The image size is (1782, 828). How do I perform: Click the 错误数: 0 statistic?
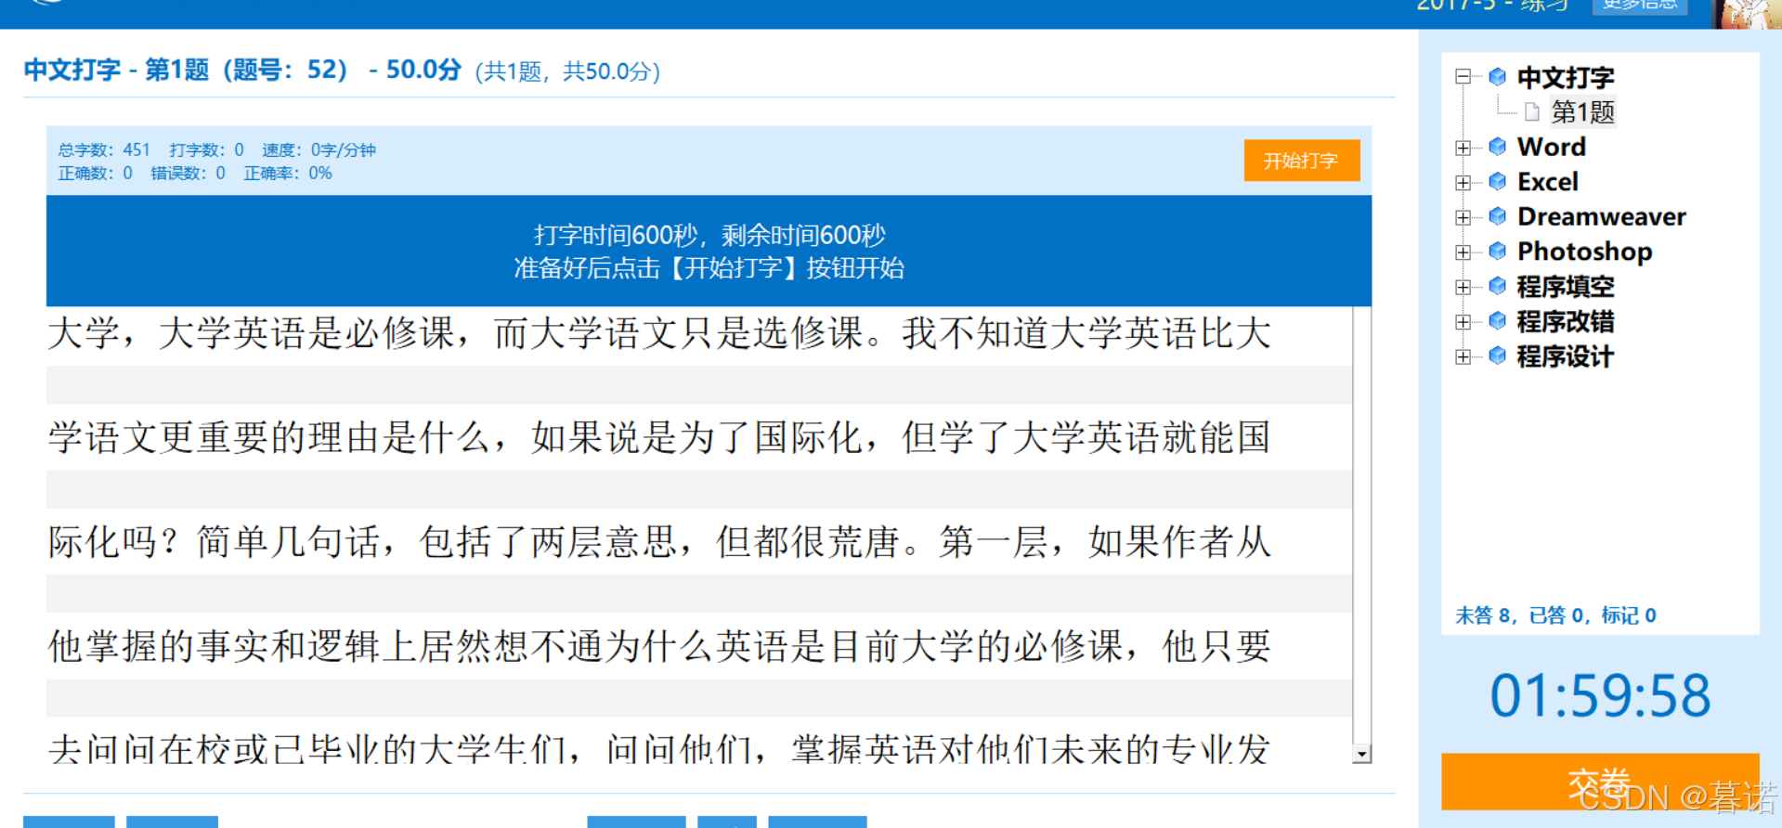(188, 173)
